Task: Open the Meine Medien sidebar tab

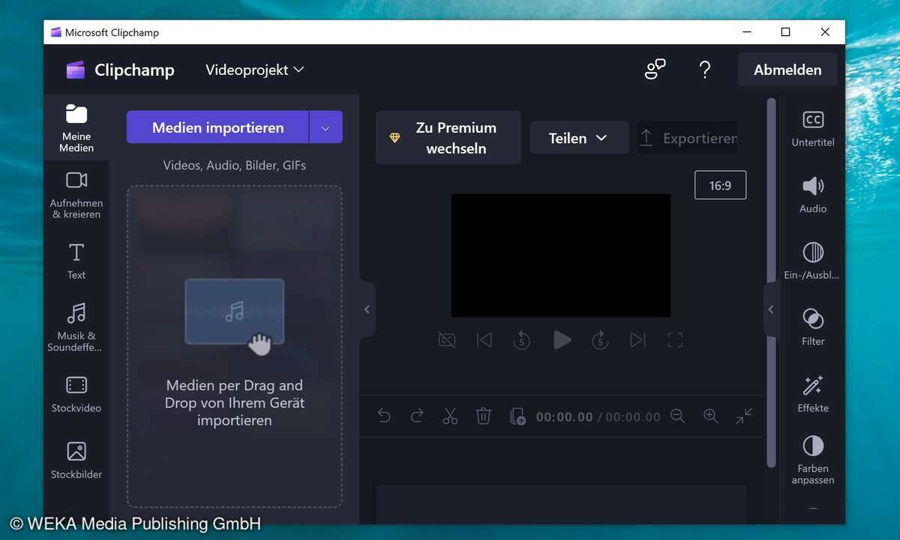Action: [76, 128]
